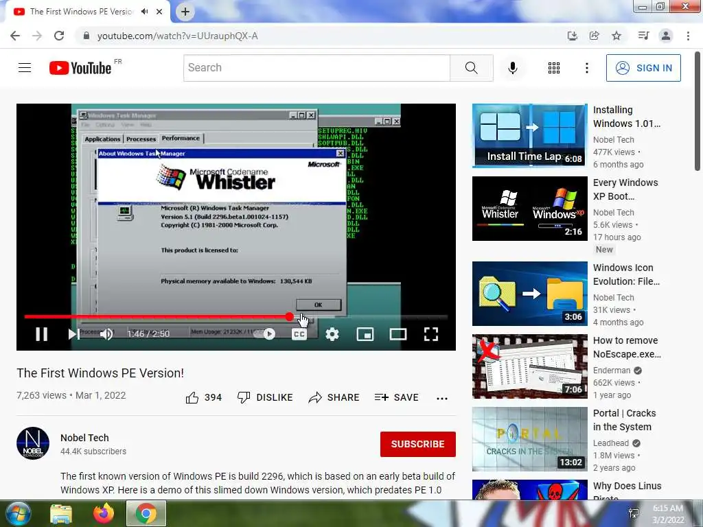Open video settings gear
This screenshot has height=527, width=703.
[332, 334]
